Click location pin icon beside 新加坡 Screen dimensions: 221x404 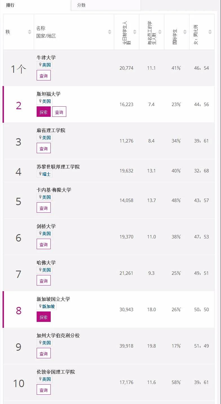tap(40, 306)
